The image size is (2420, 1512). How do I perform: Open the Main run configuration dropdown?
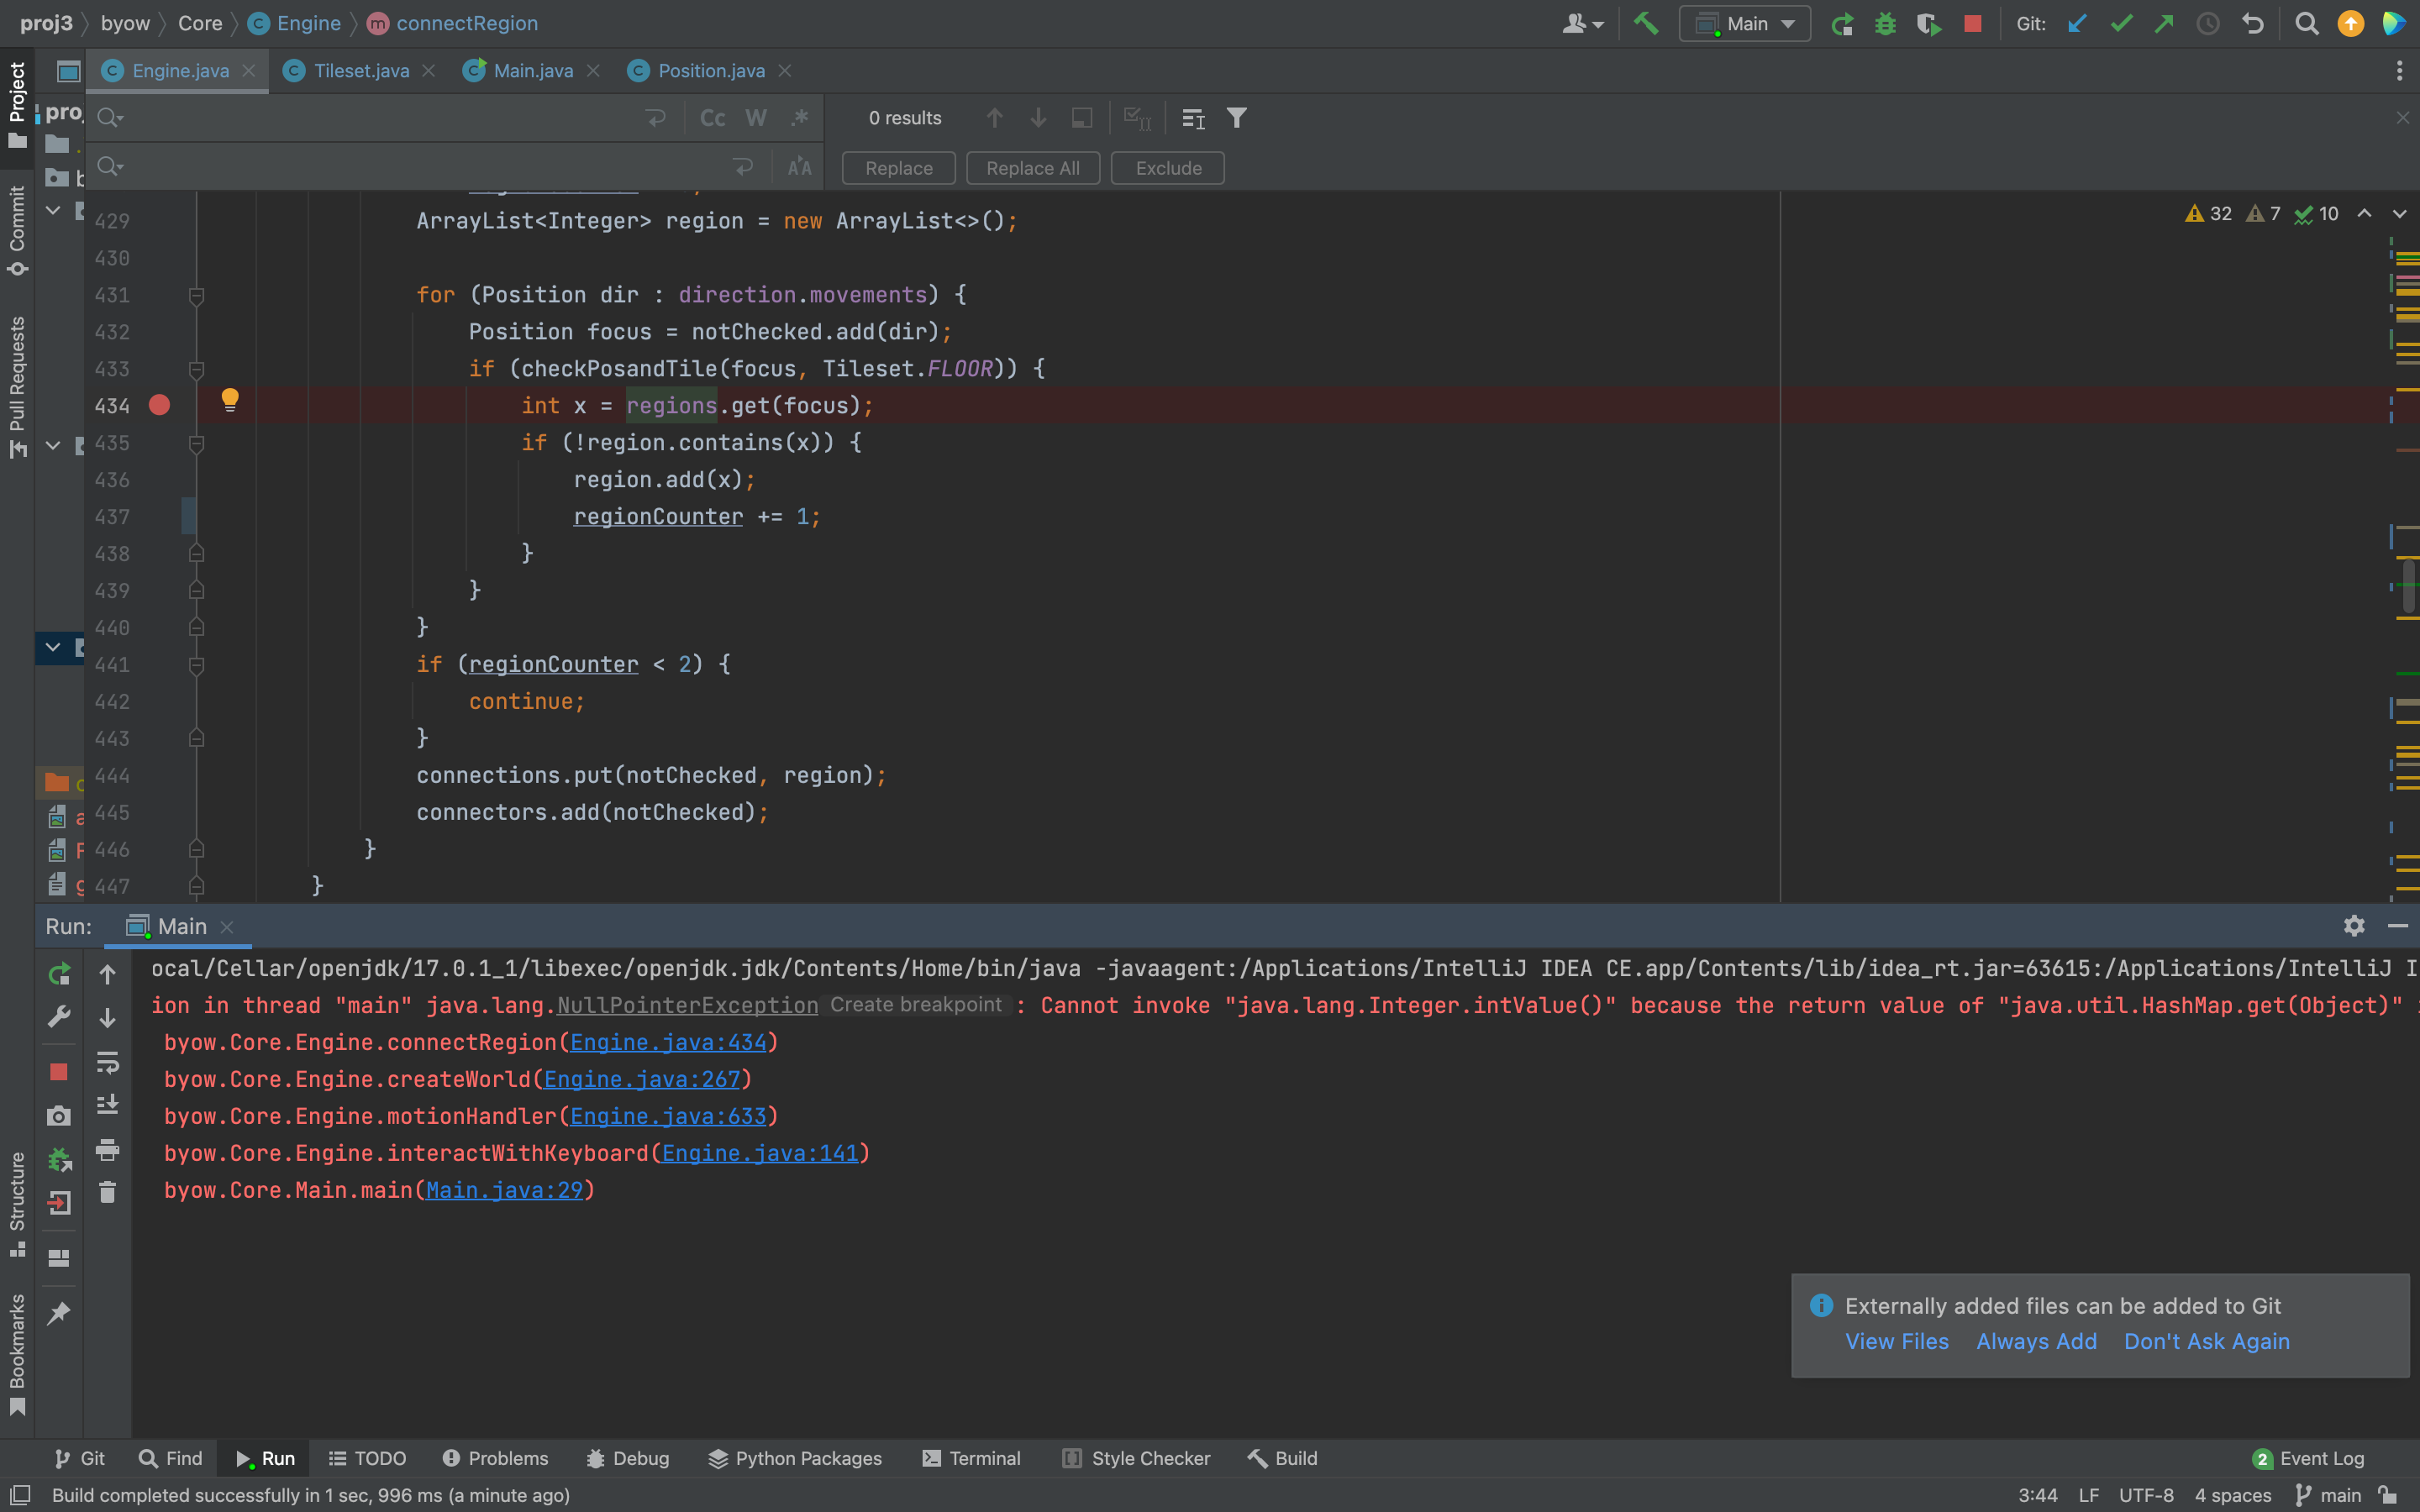click(1745, 23)
